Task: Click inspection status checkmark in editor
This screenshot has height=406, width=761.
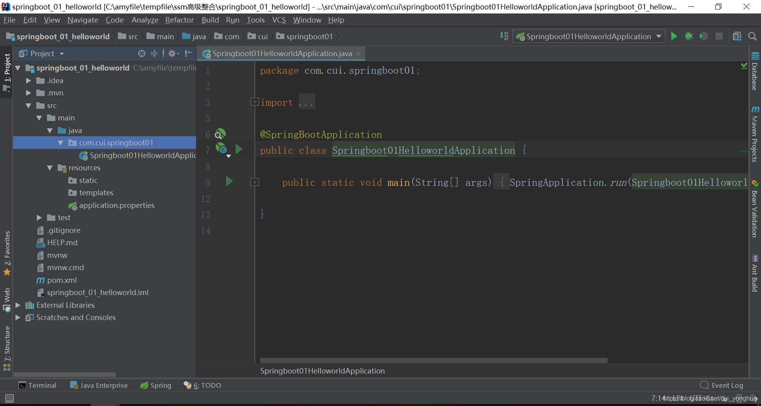Action: (x=744, y=67)
